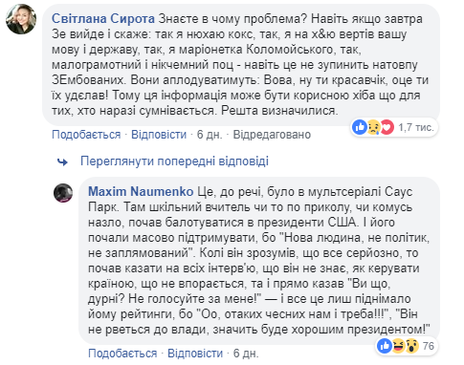Click Відповісти under Svitlana's comment
464x365 pixels.
point(159,135)
